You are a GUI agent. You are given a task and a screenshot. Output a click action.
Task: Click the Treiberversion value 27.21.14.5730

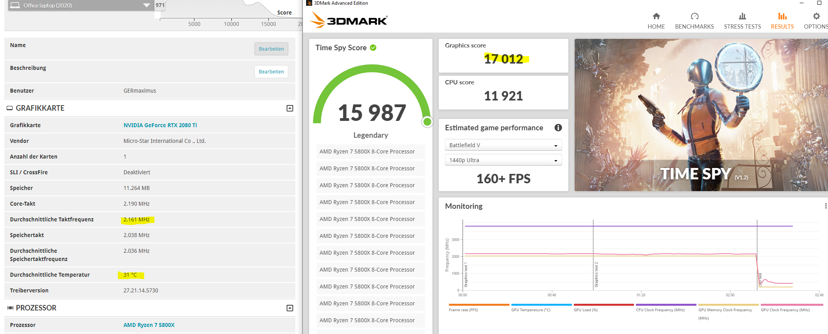click(141, 290)
